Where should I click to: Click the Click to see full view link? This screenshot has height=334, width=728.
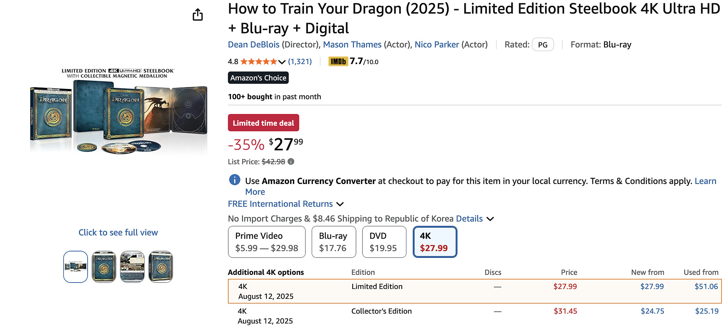point(118,233)
